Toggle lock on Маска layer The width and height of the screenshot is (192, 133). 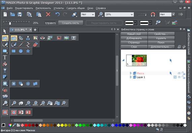(183, 73)
